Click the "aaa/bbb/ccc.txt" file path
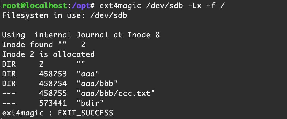Image resolution: width=287 pixels, height=119 pixels. pos(116,93)
